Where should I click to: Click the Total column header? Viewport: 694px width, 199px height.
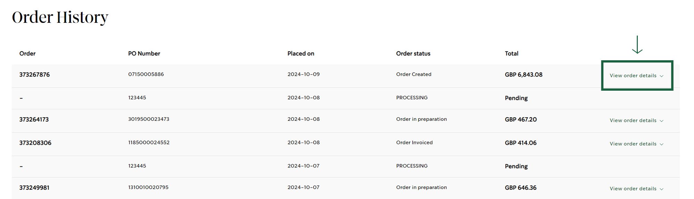click(x=511, y=53)
